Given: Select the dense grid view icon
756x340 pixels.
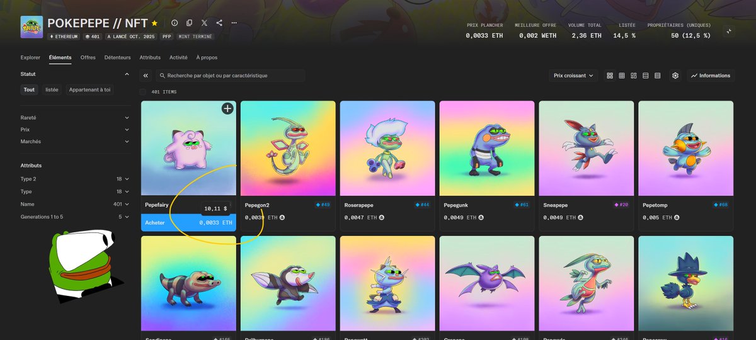Looking at the screenshot, I should (622, 76).
